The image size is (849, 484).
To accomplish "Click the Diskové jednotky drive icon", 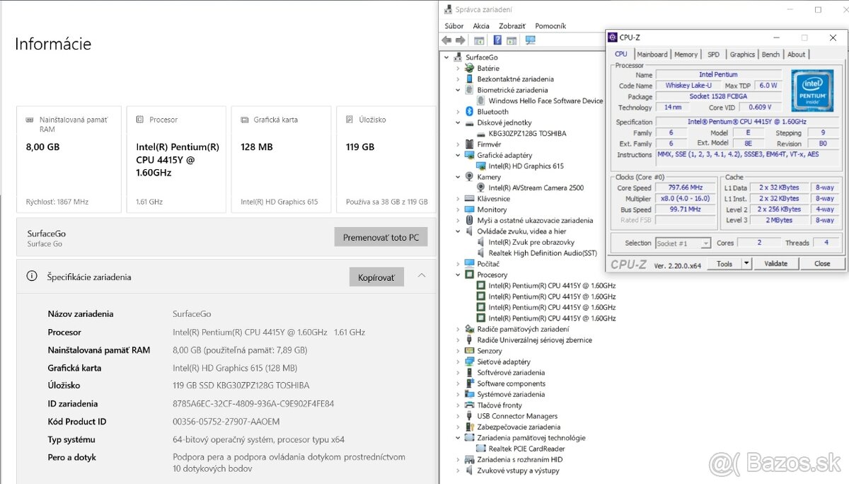I will [x=470, y=122].
